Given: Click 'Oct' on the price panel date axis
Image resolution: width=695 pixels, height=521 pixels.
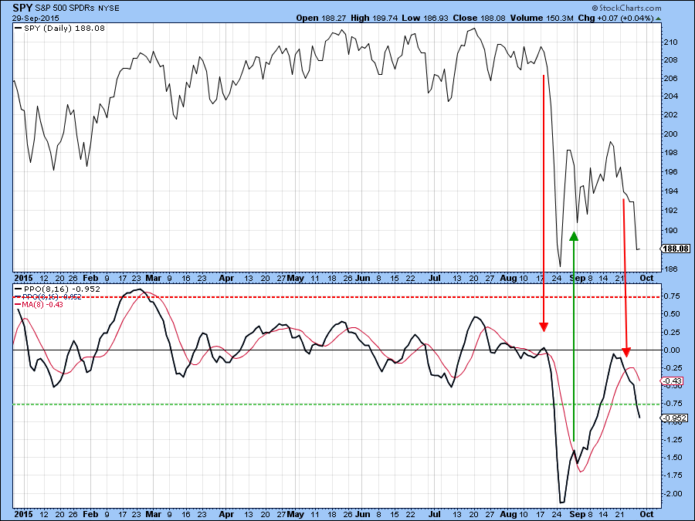Looking at the screenshot, I should coord(646,278).
